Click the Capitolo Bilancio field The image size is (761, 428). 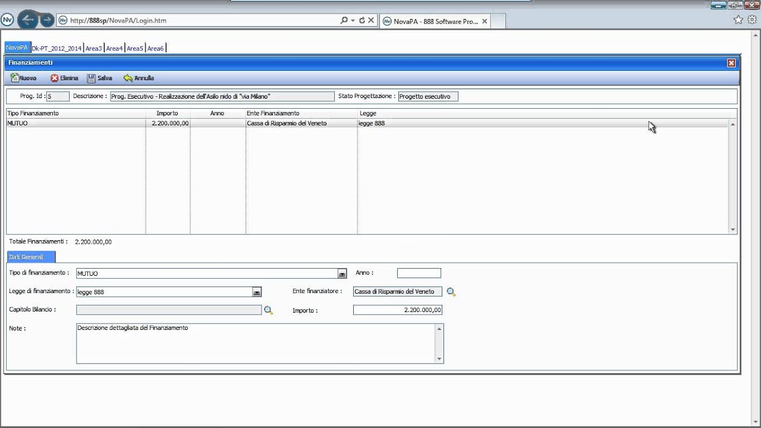[x=169, y=310]
